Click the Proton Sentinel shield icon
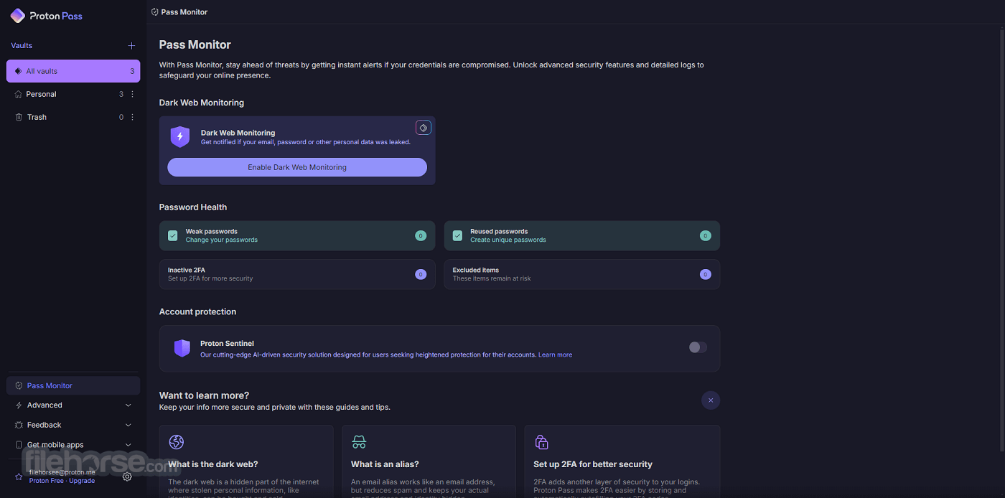 pyautogui.click(x=182, y=349)
